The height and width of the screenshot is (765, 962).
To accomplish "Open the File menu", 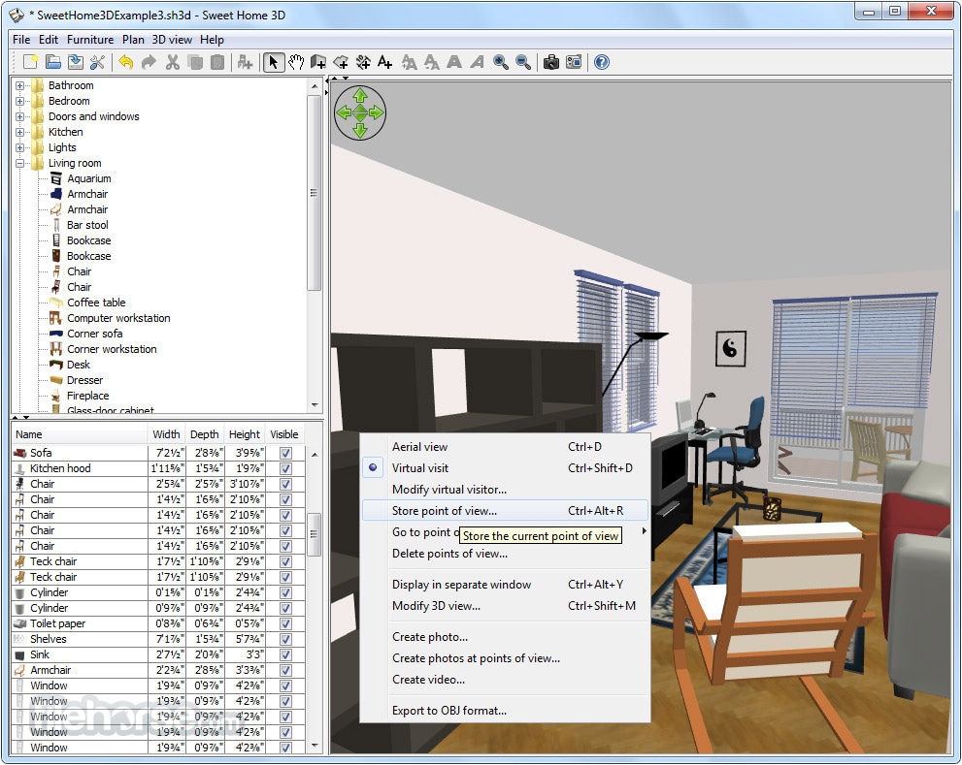I will pyautogui.click(x=20, y=39).
